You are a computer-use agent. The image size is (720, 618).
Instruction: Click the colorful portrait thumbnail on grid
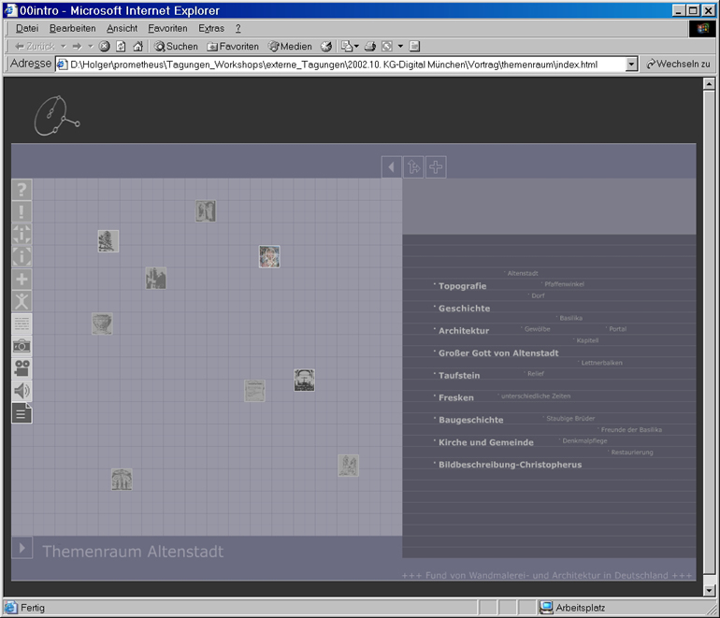point(269,257)
